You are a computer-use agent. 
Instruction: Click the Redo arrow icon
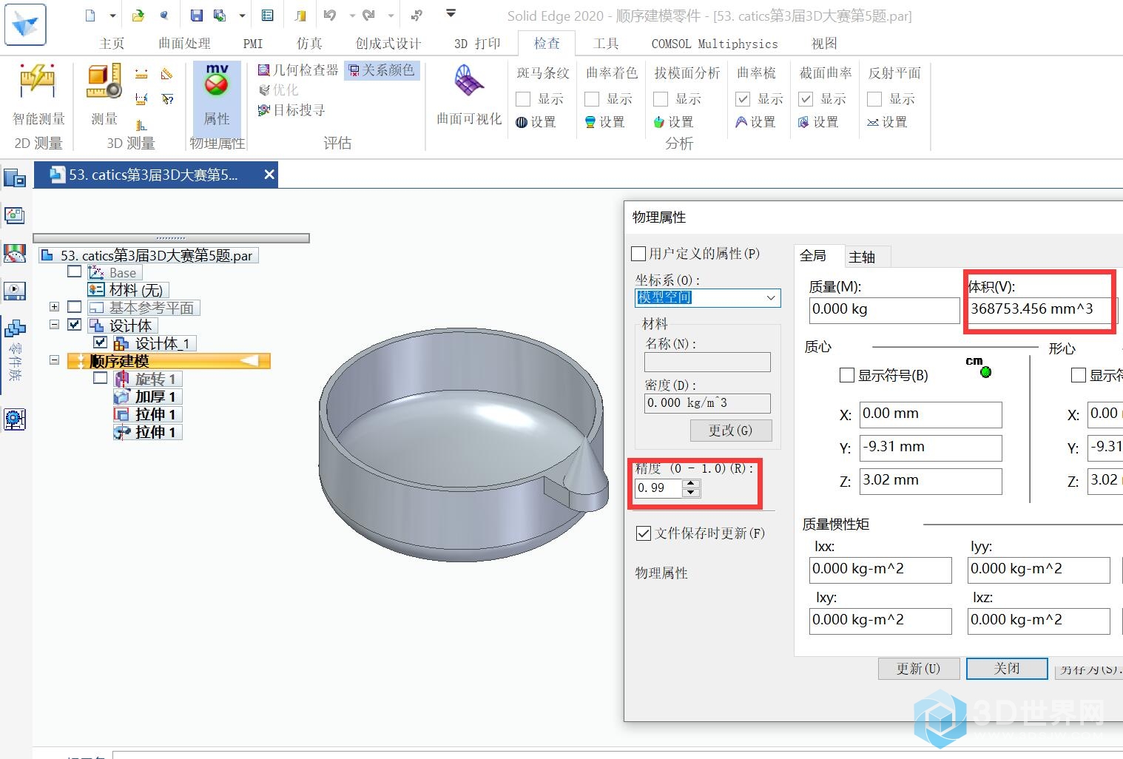pyautogui.click(x=369, y=15)
